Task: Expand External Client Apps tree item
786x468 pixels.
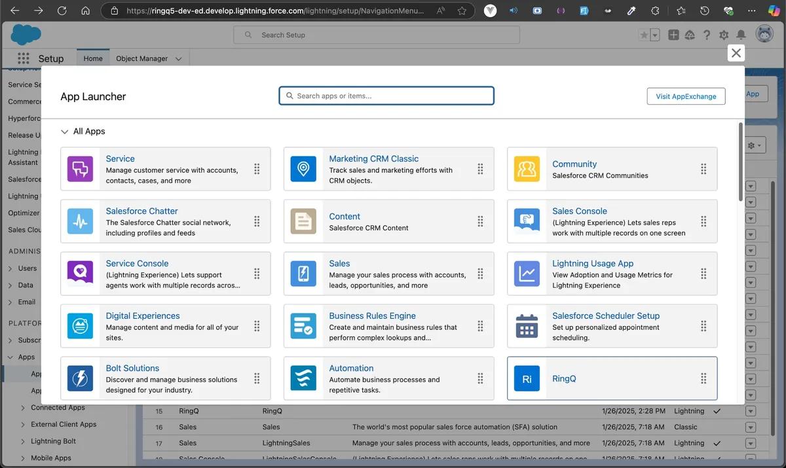Action: click(24, 425)
